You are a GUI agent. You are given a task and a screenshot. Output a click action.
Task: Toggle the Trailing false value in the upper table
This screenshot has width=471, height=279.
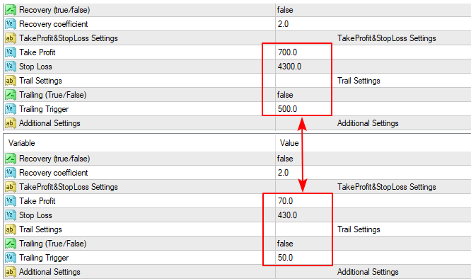pos(285,95)
